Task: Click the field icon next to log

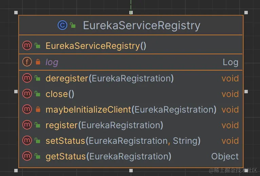Action: (27, 62)
